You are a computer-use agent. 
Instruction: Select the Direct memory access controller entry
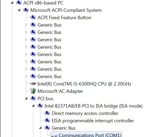[85, 113]
